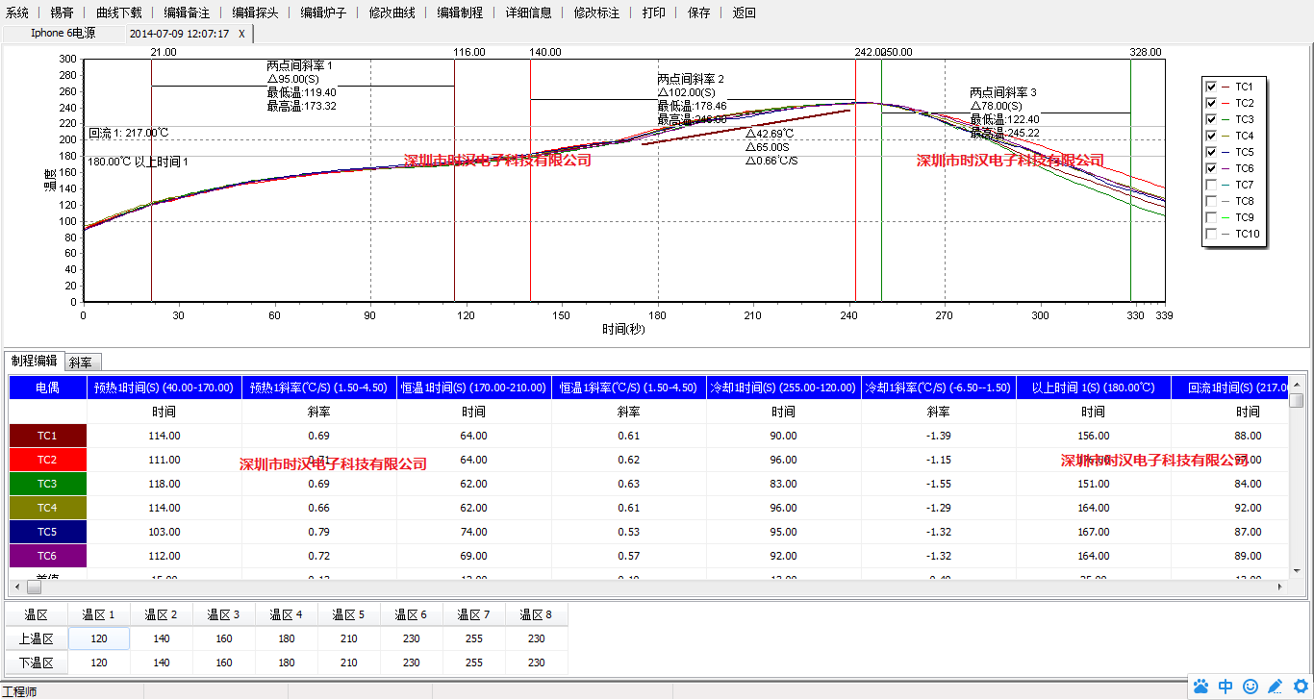Uncheck the TC1 curve checkbox
The width and height of the screenshot is (1314, 700).
[x=1211, y=87]
